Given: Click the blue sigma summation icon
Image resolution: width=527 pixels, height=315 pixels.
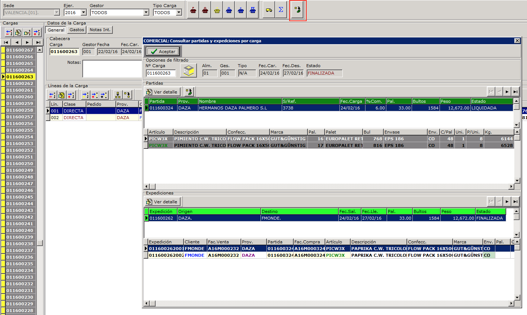Looking at the screenshot, I should 281,10.
